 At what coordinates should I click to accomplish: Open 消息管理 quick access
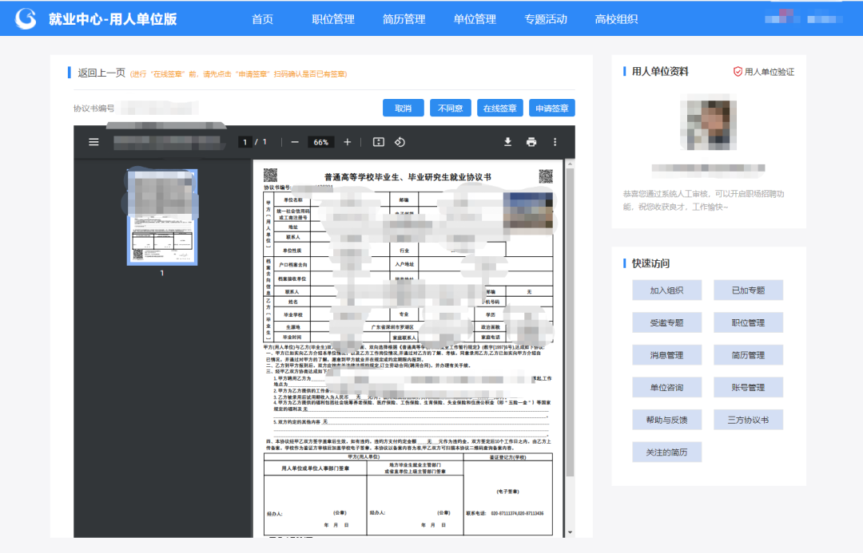pos(666,355)
